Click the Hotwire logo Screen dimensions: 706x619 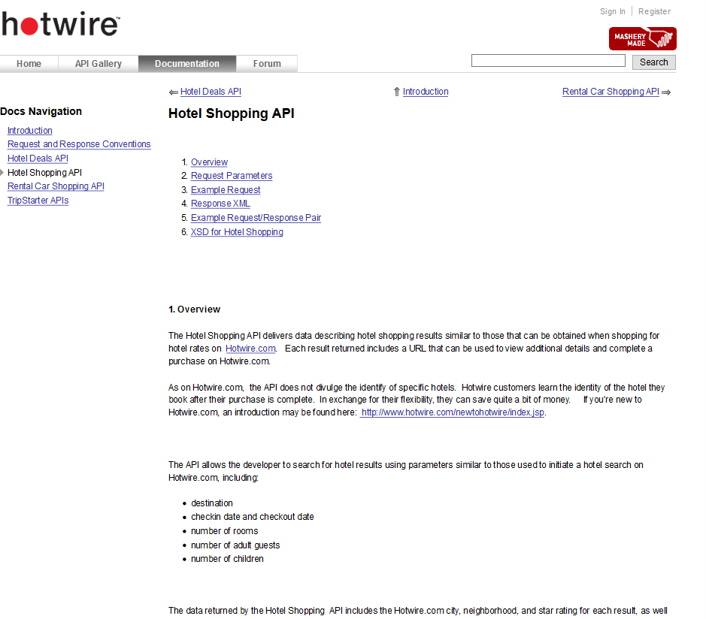60,24
